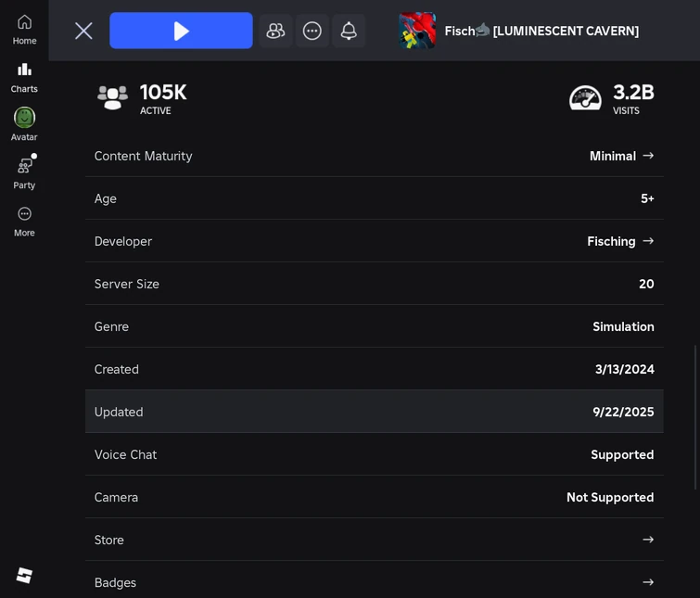Go to Charts in the sidebar
Viewport: 700px width, 598px height.
24,77
